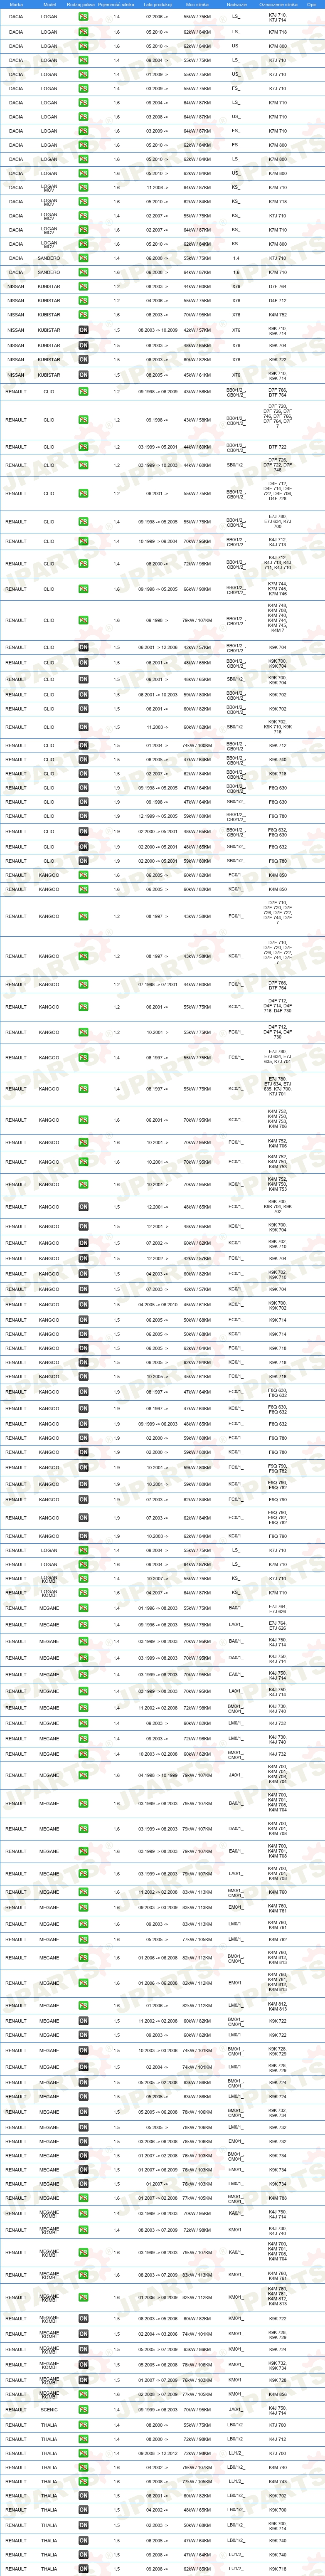Click diesel ON icon in Clio 01.2004 row
This screenshot has height=2576, width=325.
[x=83, y=745]
